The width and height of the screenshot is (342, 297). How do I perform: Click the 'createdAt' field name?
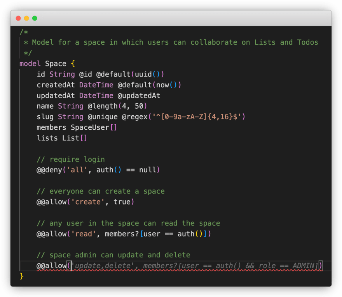(56, 85)
